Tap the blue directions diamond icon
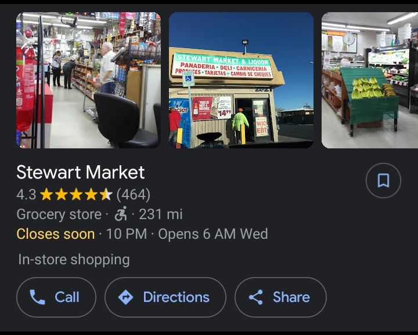This screenshot has width=418, height=335. pyautogui.click(x=125, y=297)
